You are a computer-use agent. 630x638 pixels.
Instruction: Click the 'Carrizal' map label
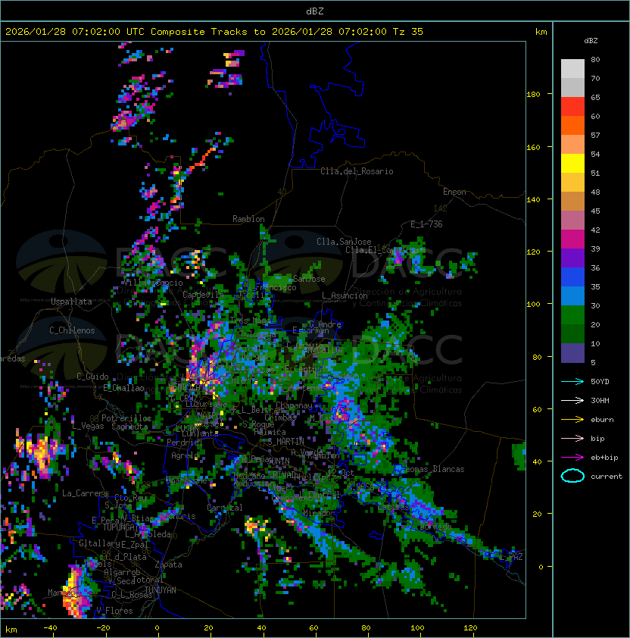pos(225,508)
